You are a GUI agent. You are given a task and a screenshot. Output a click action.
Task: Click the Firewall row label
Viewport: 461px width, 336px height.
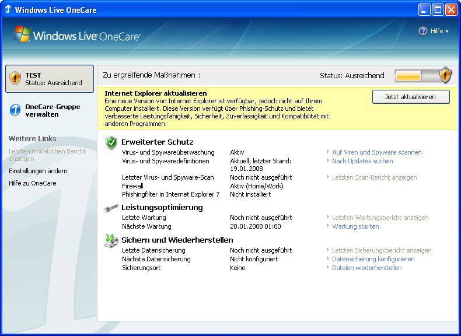(132, 186)
